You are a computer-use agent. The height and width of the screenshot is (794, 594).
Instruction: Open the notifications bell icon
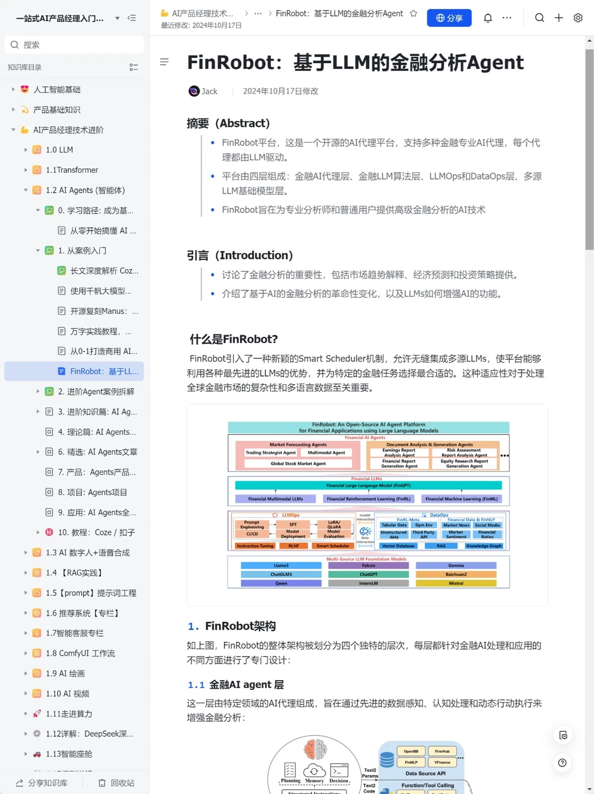pos(487,18)
